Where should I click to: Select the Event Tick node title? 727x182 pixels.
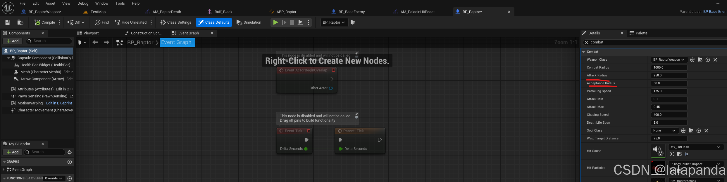click(x=294, y=131)
